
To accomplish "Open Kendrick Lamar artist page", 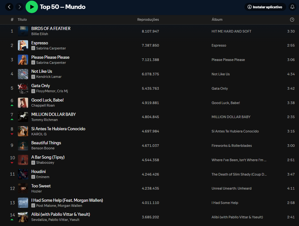I will click(49, 77).
